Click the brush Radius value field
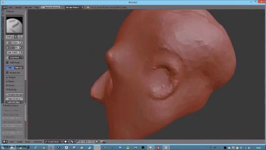Viewport: 266px width, 150px height. tap(15, 42)
